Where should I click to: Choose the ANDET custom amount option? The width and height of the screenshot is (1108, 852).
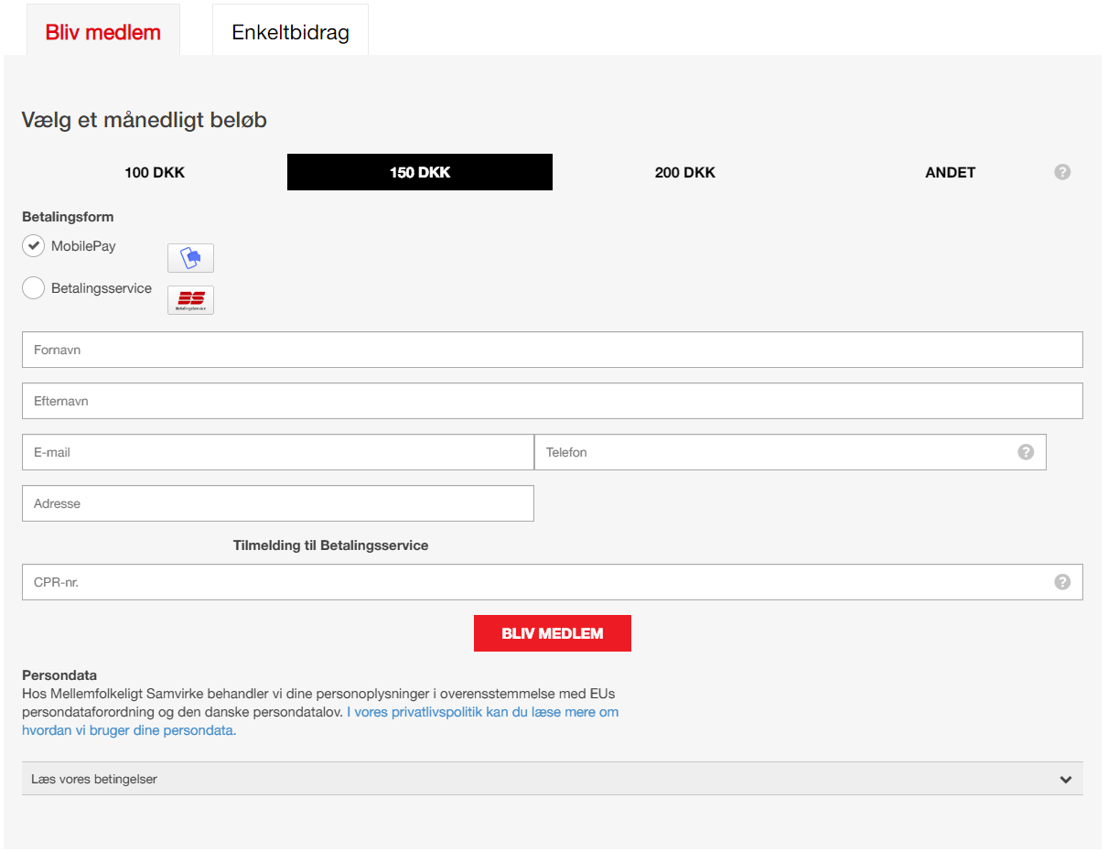click(x=951, y=172)
